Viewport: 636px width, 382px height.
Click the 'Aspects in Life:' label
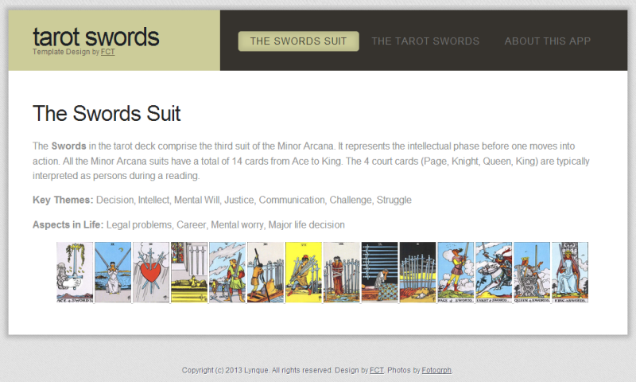click(68, 225)
